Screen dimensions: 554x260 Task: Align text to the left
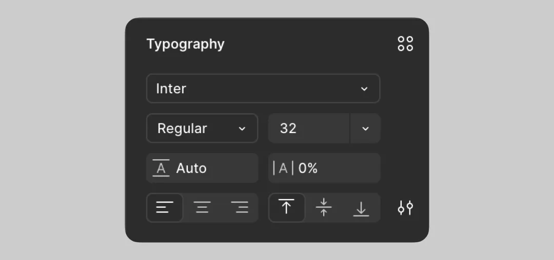[x=165, y=208]
